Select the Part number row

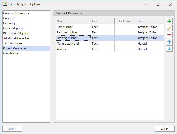73,27
